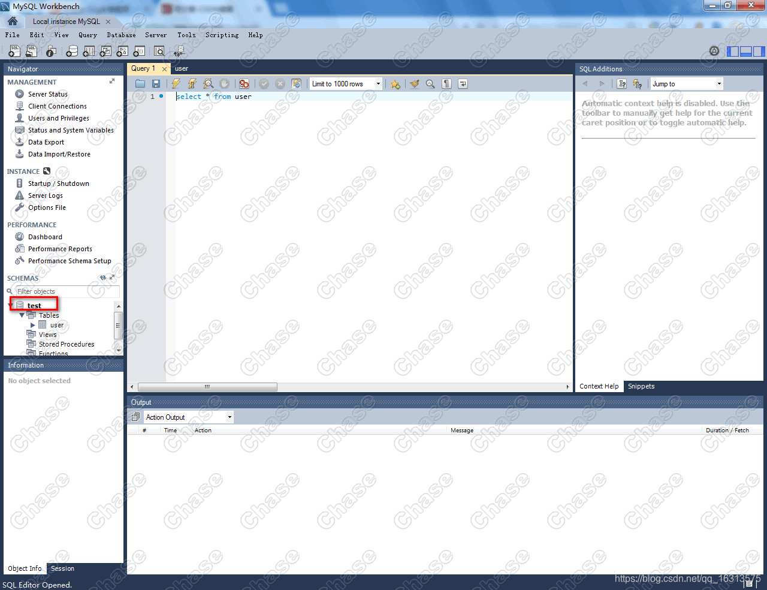Screen dimensions: 767x590
Task: Get context help for the caret position
Action: (x=622, y=84)
